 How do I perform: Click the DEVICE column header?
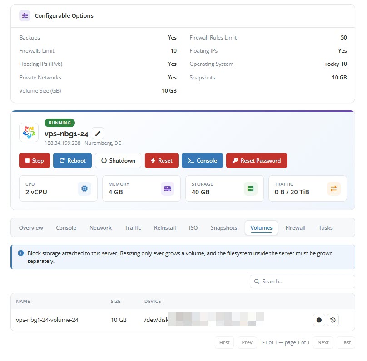point(153,301)
